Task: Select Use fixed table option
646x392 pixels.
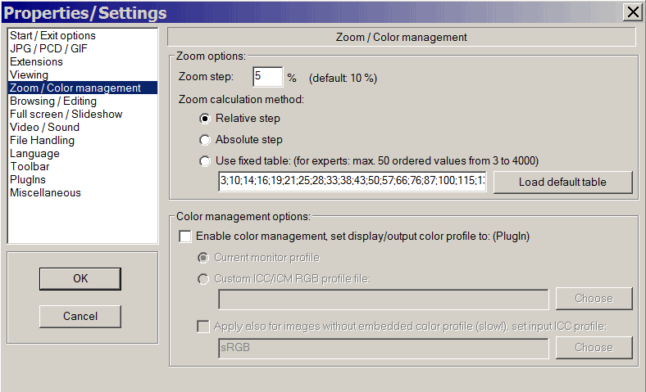Action: tap(205, 160)
